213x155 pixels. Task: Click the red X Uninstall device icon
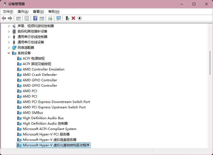coord(73,18)
